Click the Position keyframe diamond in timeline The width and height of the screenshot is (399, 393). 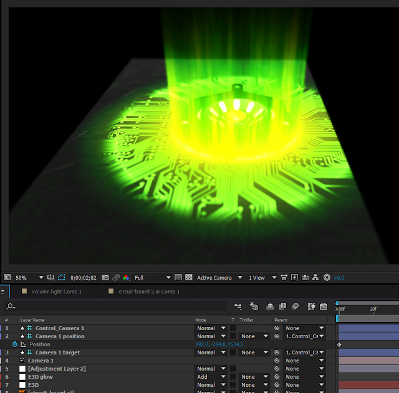(339, 344)
